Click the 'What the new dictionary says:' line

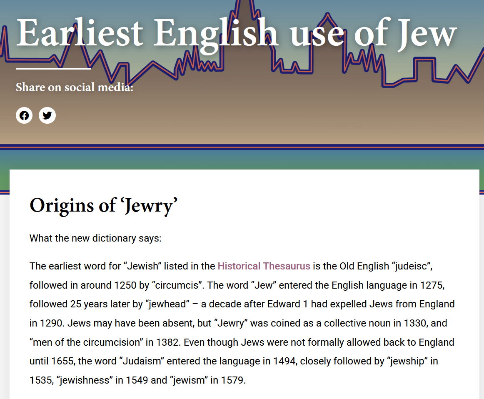[95, 238]
